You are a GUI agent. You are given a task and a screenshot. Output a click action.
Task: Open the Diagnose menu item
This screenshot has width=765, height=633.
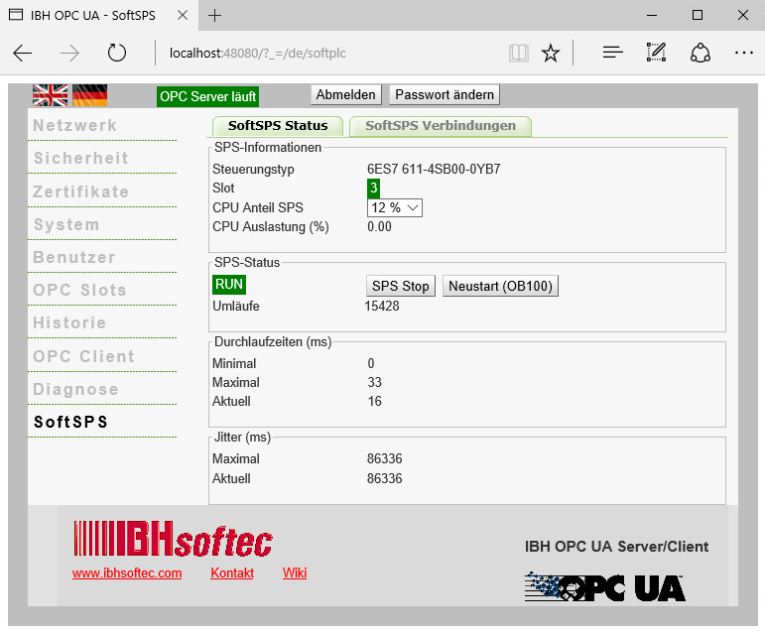pos(75,389)
